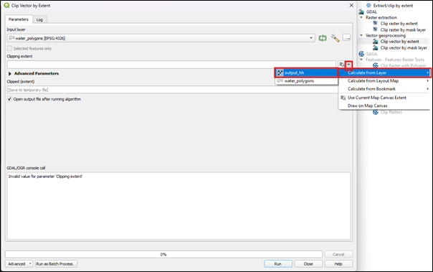Select Clip Rasters SAGA tool
The image size is (433, 272).
click(391, 112)
